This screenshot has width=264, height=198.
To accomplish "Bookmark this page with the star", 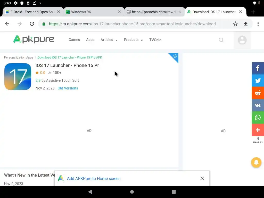I will (x=235, y=24).
